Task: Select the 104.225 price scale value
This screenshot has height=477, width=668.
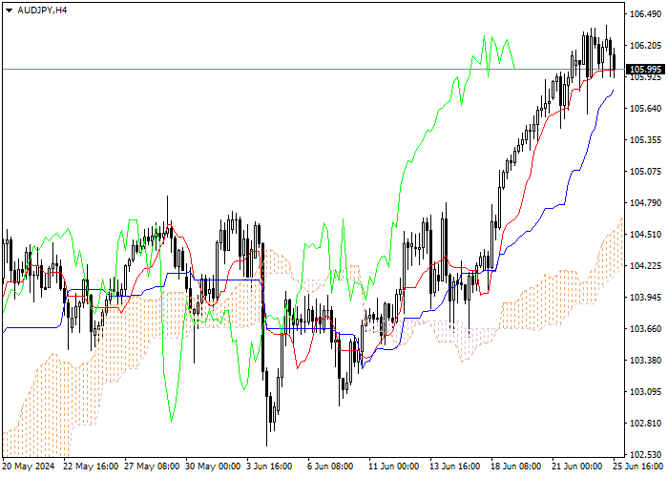Action: coord(645,266)
